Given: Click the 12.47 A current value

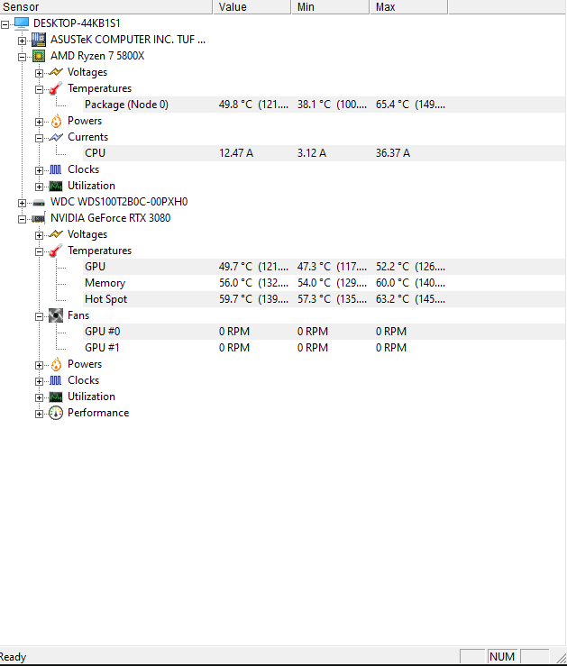Looking at the screenshot, I should coord(236,153).
